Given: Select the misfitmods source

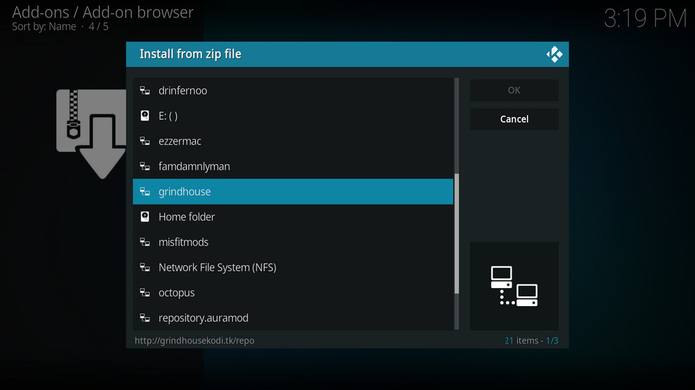Looking at the screenshot, I should point(293,242).
